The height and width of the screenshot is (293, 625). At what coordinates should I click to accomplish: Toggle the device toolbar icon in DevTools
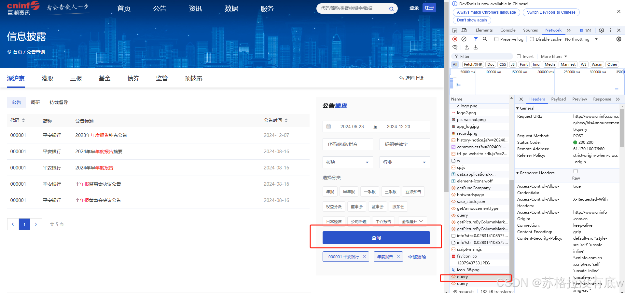click(464, 30)
